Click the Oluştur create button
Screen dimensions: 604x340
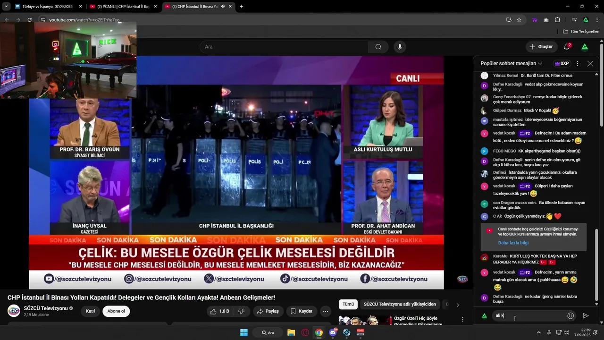[541, 47]
